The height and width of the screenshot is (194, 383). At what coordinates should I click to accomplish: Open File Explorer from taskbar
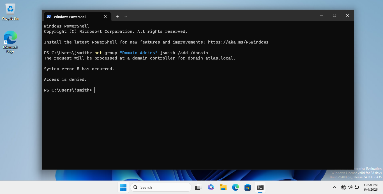(x=223, y=187)
